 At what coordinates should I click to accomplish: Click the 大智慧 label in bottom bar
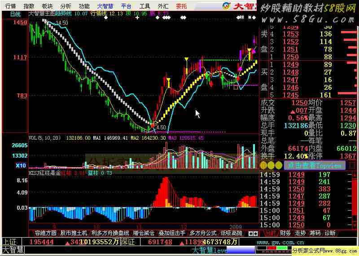[13, 250]
